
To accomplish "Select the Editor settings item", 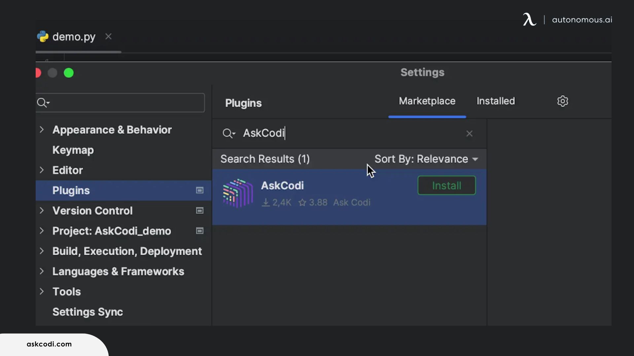I will point(68,170).
